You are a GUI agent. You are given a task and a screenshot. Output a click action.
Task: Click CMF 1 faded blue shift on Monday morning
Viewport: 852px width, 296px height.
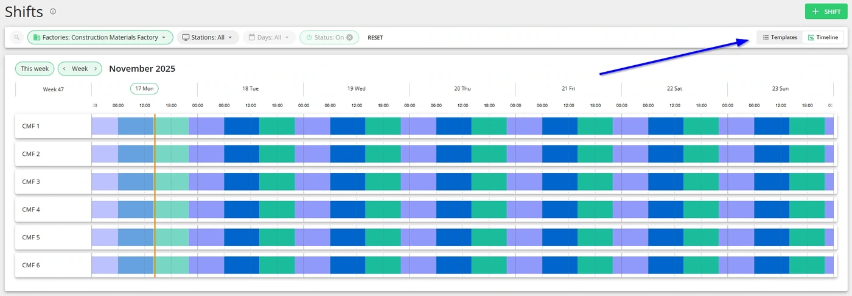(136, 126)
